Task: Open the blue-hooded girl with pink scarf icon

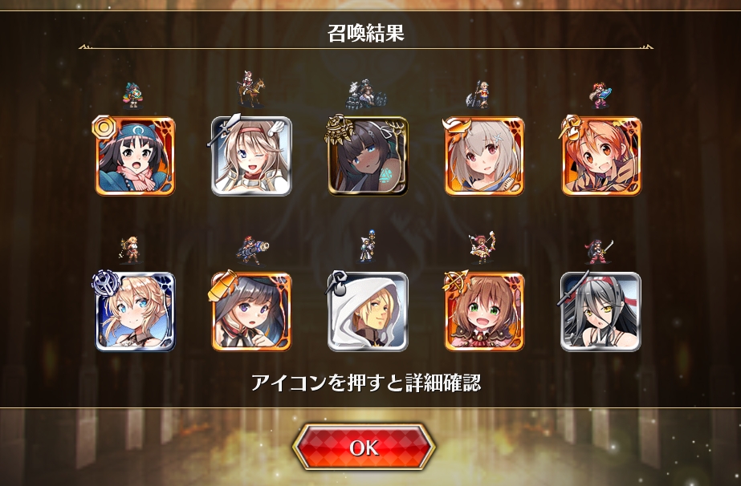Action: click(135, 156)
